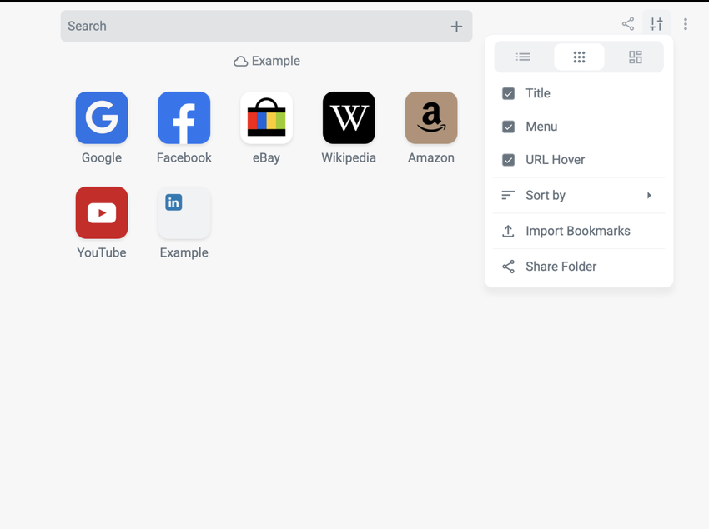Toggle the view settings sliders icon
Viewport: 709px width, 529px height.
coord(656,24)
